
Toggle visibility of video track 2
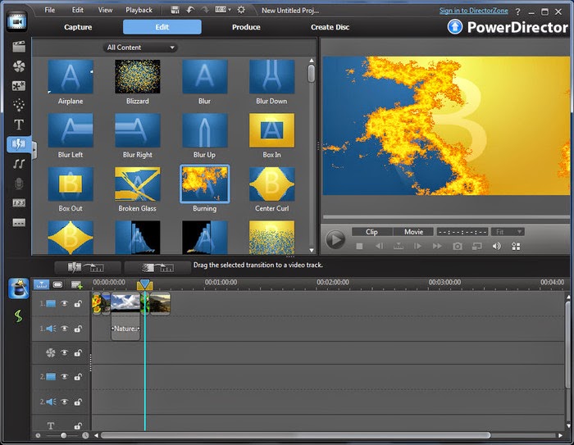65,376
